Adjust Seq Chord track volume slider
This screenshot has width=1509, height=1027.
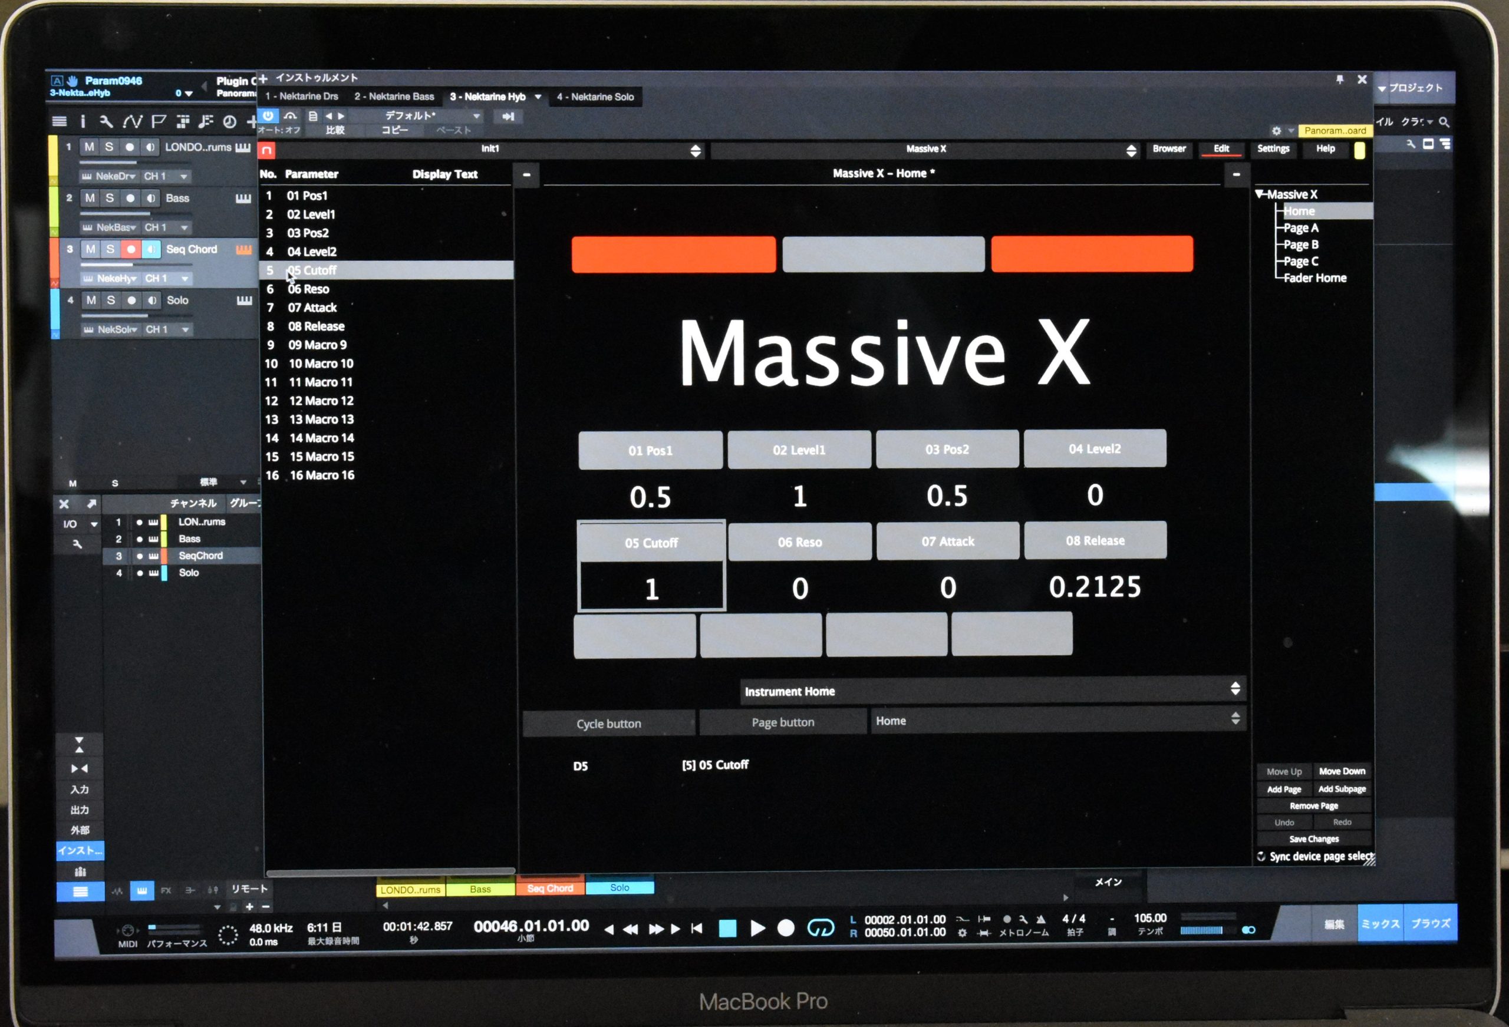pos(136,264)
